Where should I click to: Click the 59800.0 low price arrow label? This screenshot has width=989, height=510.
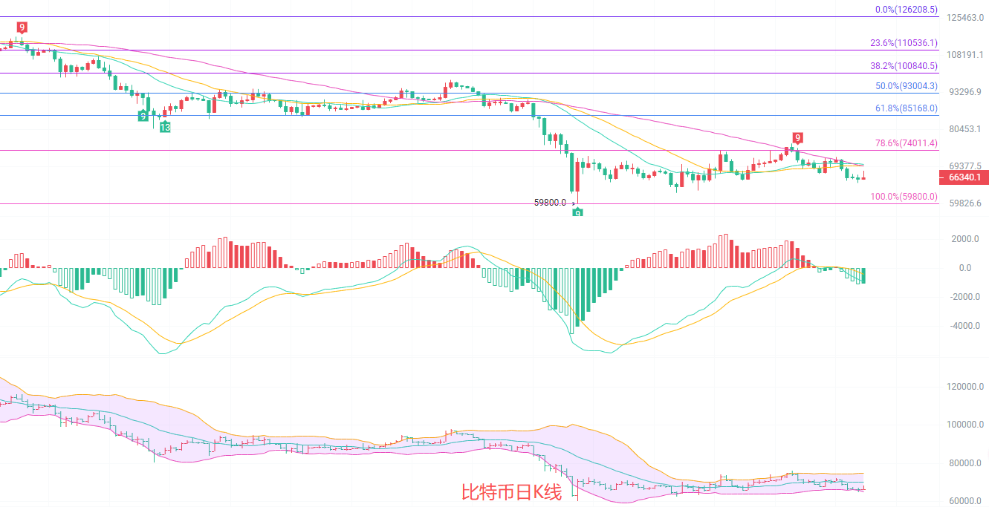(x=554, y=202)
